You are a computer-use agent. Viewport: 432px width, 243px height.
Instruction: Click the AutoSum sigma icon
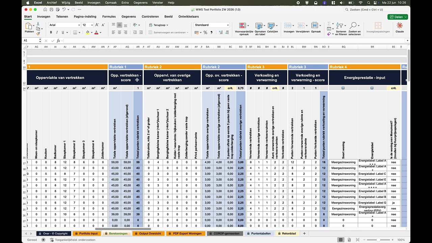[x=329, y=24]
